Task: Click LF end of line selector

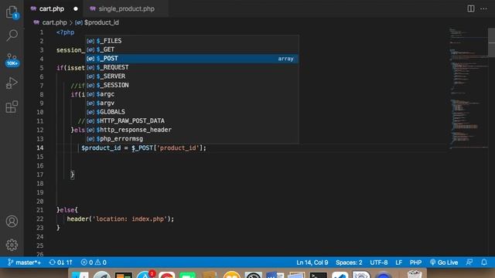Action: point(399,263)
